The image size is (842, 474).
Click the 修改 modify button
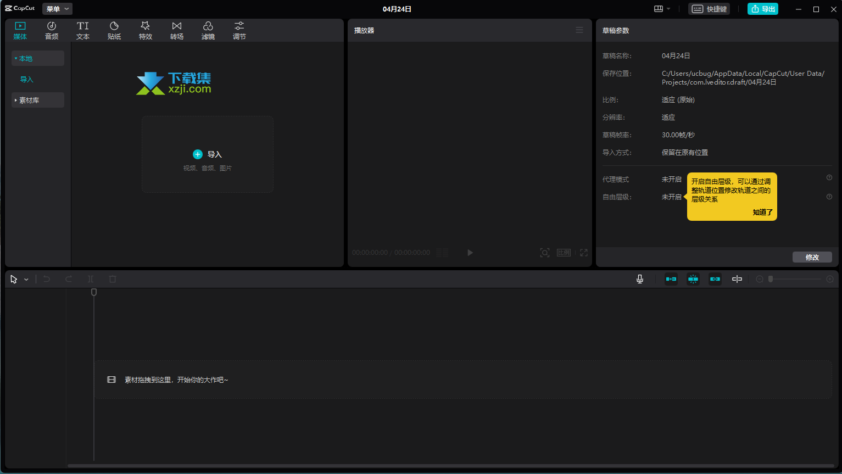click(x=812, y=257)
